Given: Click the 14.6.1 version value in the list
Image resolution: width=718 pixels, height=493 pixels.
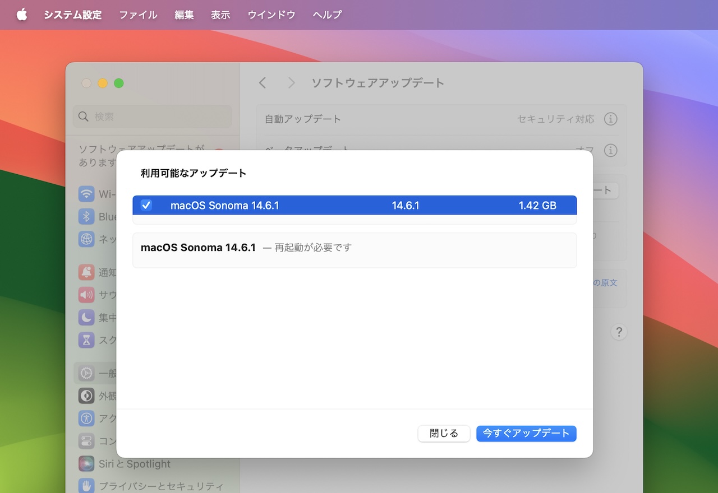Looking at the screenshot, I should pyautogui.click(x=406, y=206).
